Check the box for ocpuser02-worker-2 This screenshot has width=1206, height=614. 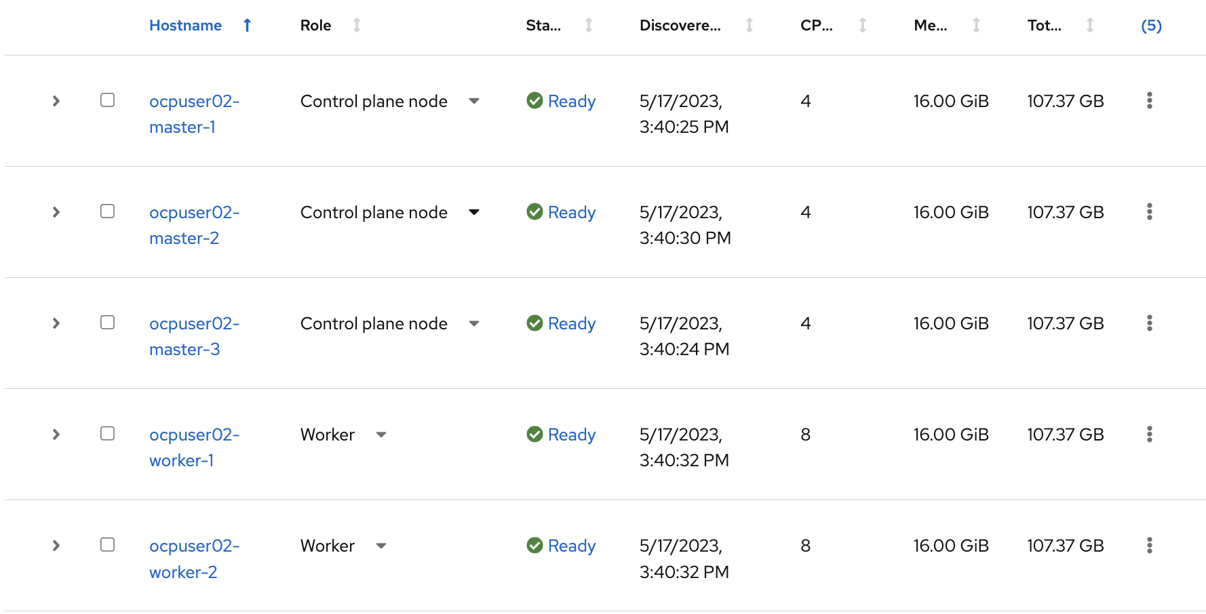(107, 545)
